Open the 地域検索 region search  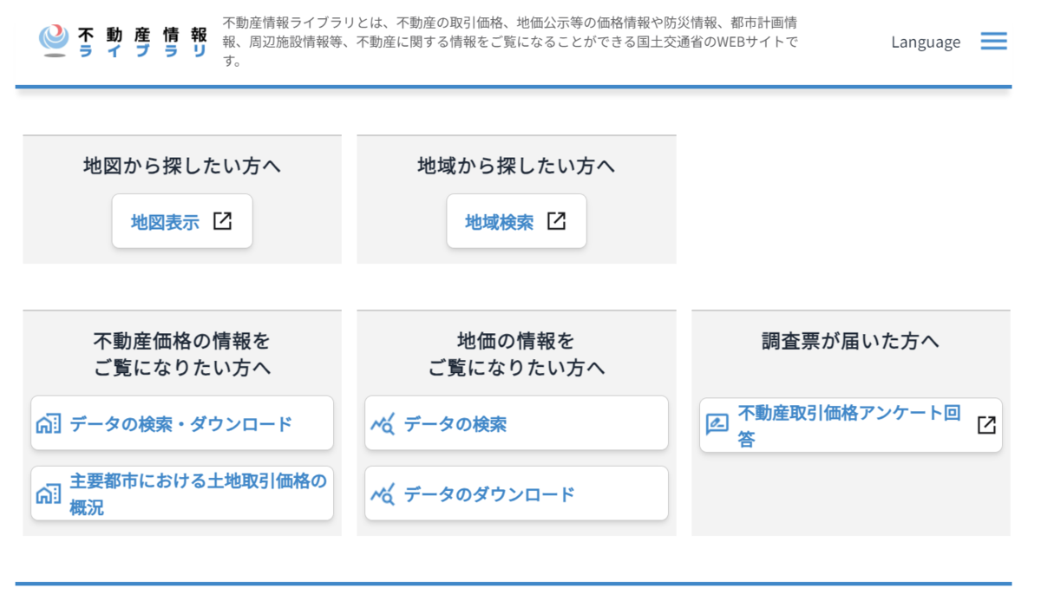click(505, 220)
